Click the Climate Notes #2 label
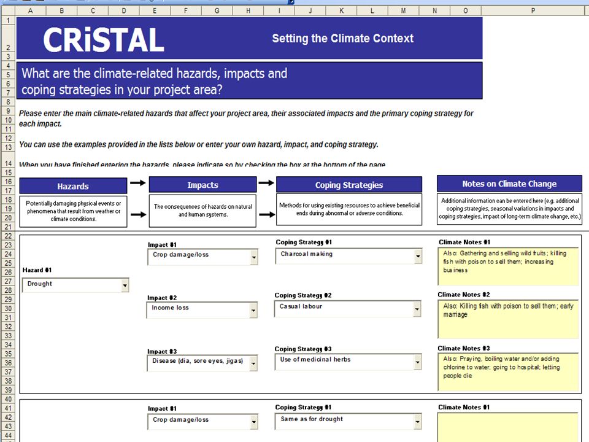This screenshot has width=589, height=442. coord(464,295)
